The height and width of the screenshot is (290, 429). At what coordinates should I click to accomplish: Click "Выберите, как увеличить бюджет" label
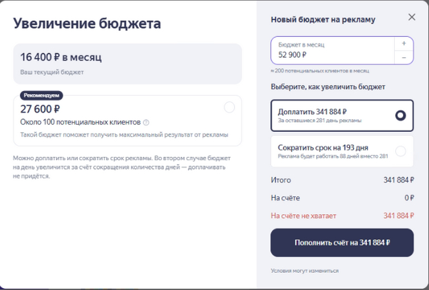tap(328, 87)
